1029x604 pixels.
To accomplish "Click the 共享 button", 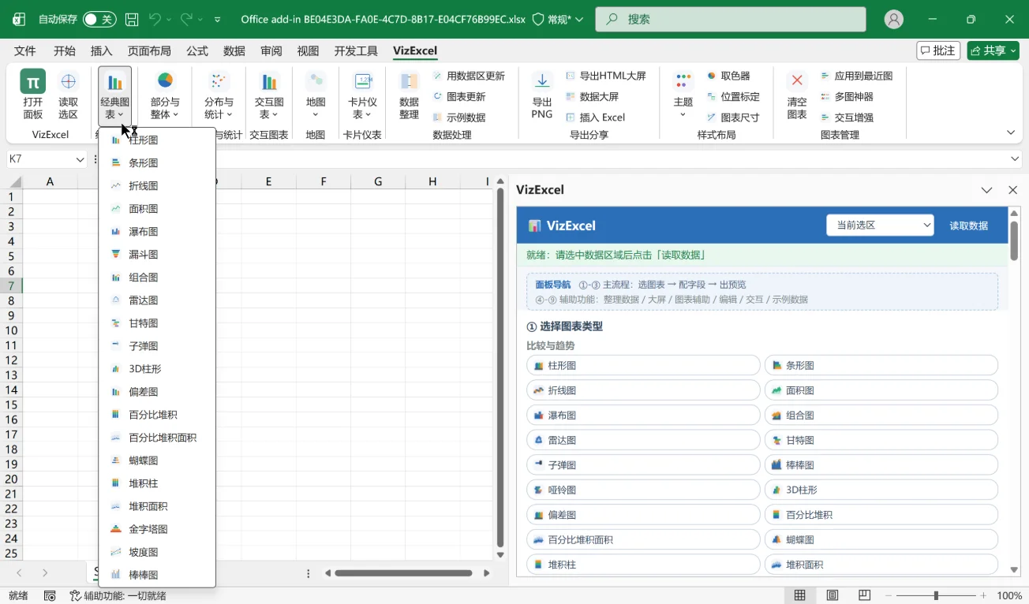I will click(x=993, y=50).
